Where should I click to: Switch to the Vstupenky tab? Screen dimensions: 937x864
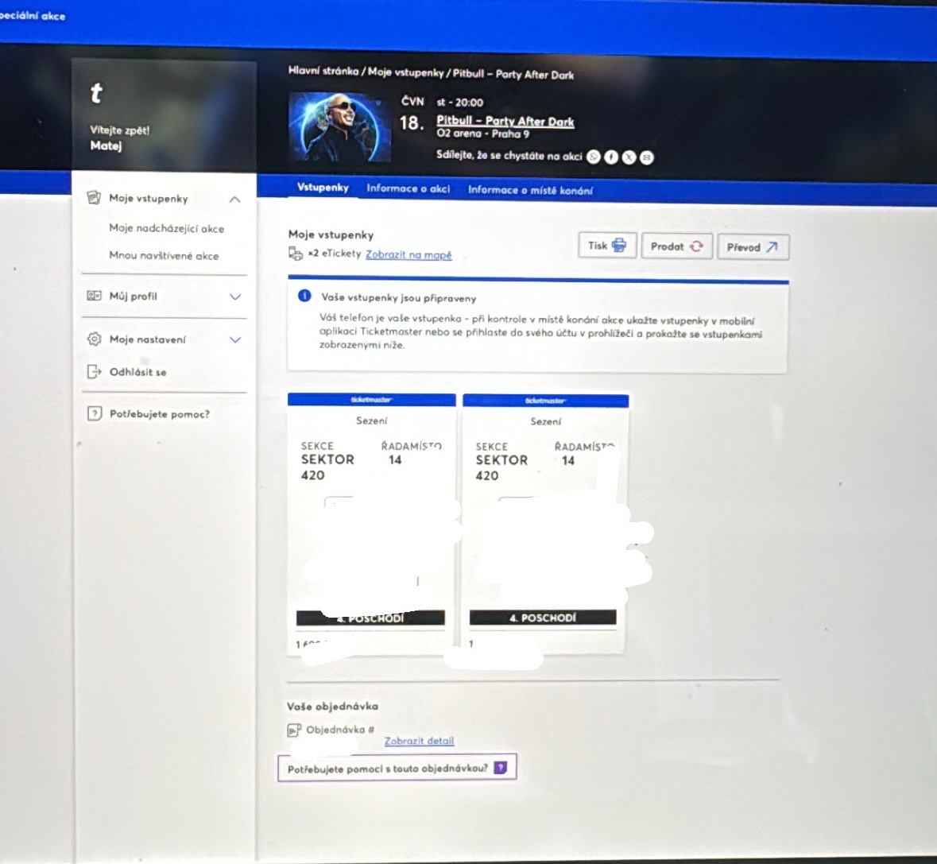click(323, 188)
